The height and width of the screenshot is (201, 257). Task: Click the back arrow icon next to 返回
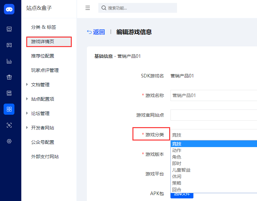click(x=89, y=32)
